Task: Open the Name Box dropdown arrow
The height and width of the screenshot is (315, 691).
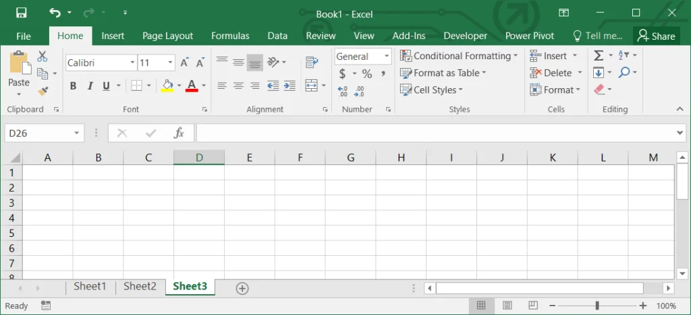Action: [x=76, y=133]
